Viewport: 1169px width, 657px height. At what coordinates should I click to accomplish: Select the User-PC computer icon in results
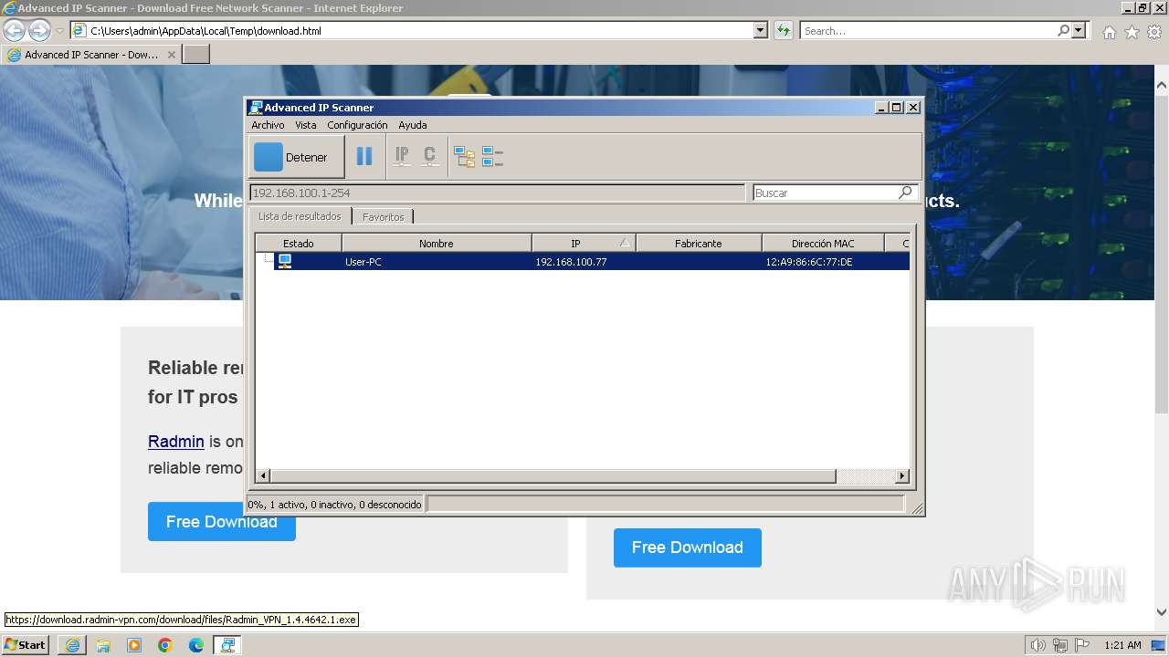[x=285, y=261]
